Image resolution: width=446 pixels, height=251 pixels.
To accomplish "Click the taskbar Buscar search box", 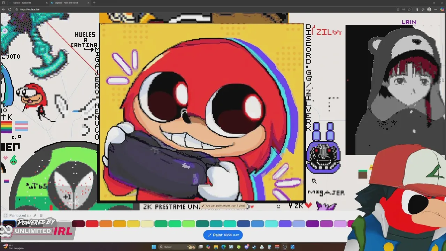I will click(177, 247).
